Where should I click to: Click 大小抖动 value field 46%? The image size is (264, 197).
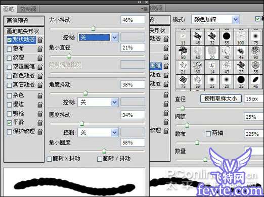point(133,20)
